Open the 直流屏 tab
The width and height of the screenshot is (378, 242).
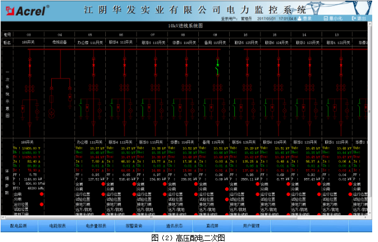(212, 226)
